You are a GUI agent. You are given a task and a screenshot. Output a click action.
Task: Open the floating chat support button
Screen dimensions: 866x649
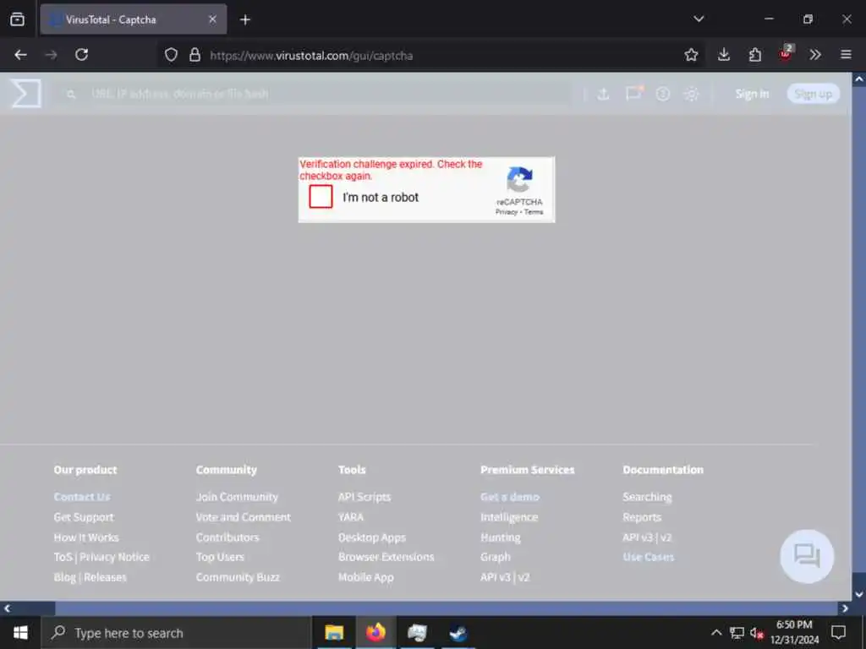(x=806, y=556)
